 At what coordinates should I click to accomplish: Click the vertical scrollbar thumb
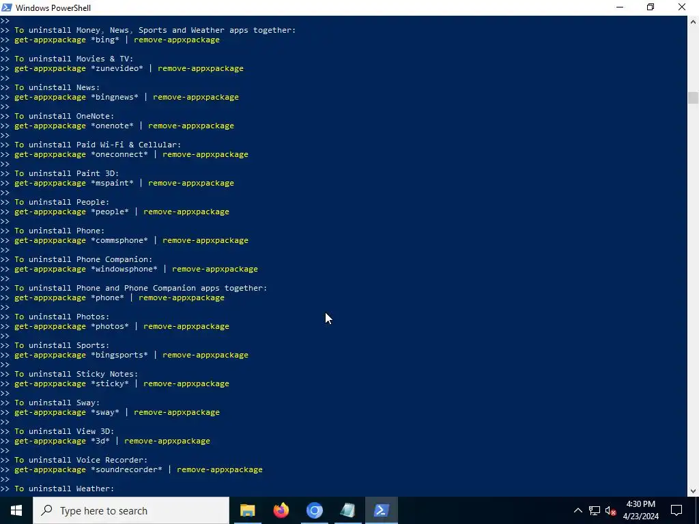(693, 98)
